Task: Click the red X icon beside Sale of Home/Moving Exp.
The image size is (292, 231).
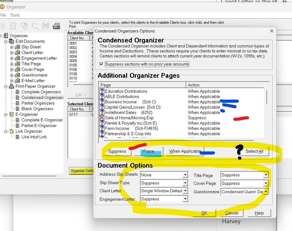Action: pyautogui.click(x=102, y=118)
